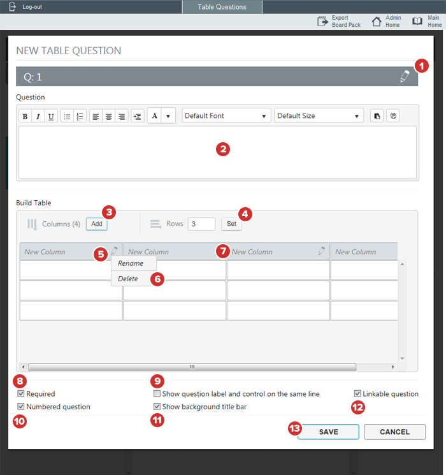
Task: Uncheck the Required checkbox
Action: click(x=21, y=394)
